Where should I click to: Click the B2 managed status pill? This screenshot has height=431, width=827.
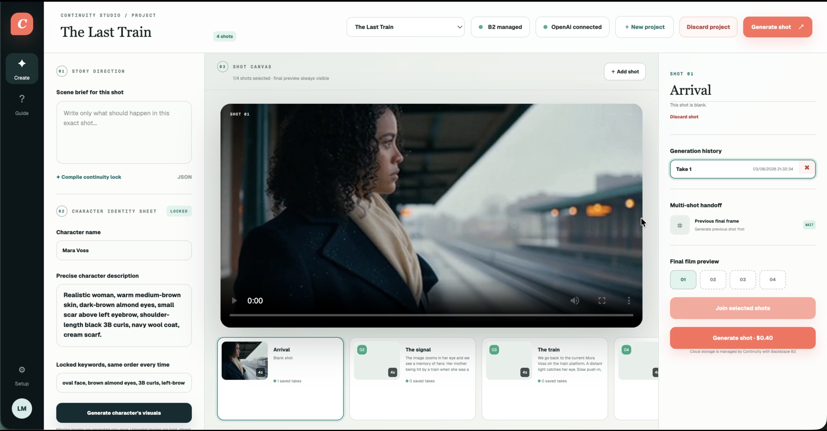pyautogui.click(x=500, y=27)
